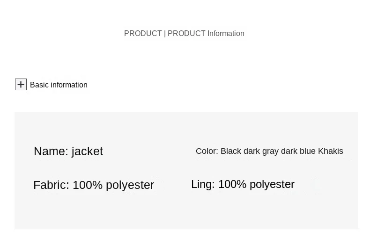The height and width of the screenshot is (238, 370).
Task: Click the "Name:" field label
Action: pos(51,151)
